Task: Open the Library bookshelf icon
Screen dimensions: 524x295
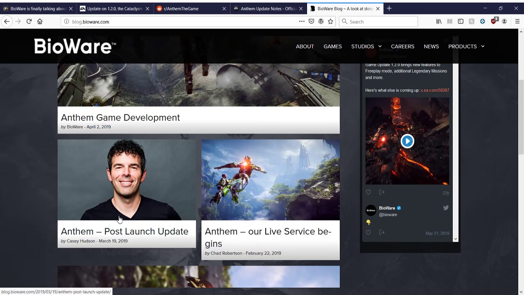Action: [x=439, y=21]
